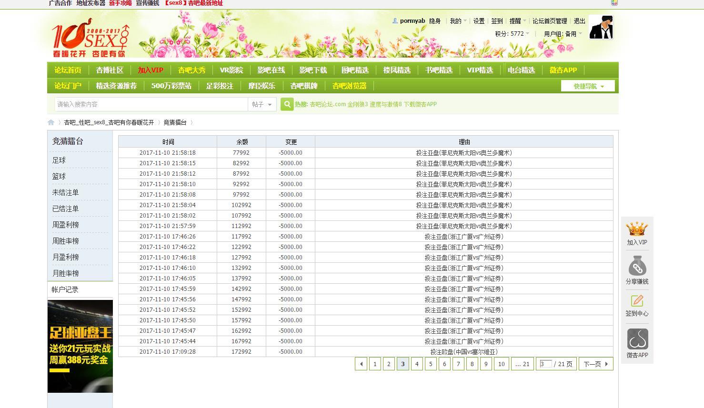
Task: Click the crown VIP icon in sidebar
Action: [637, 229]
